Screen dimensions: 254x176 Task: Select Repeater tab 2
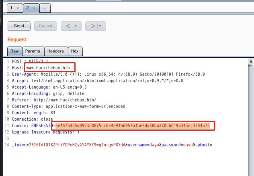28,8
